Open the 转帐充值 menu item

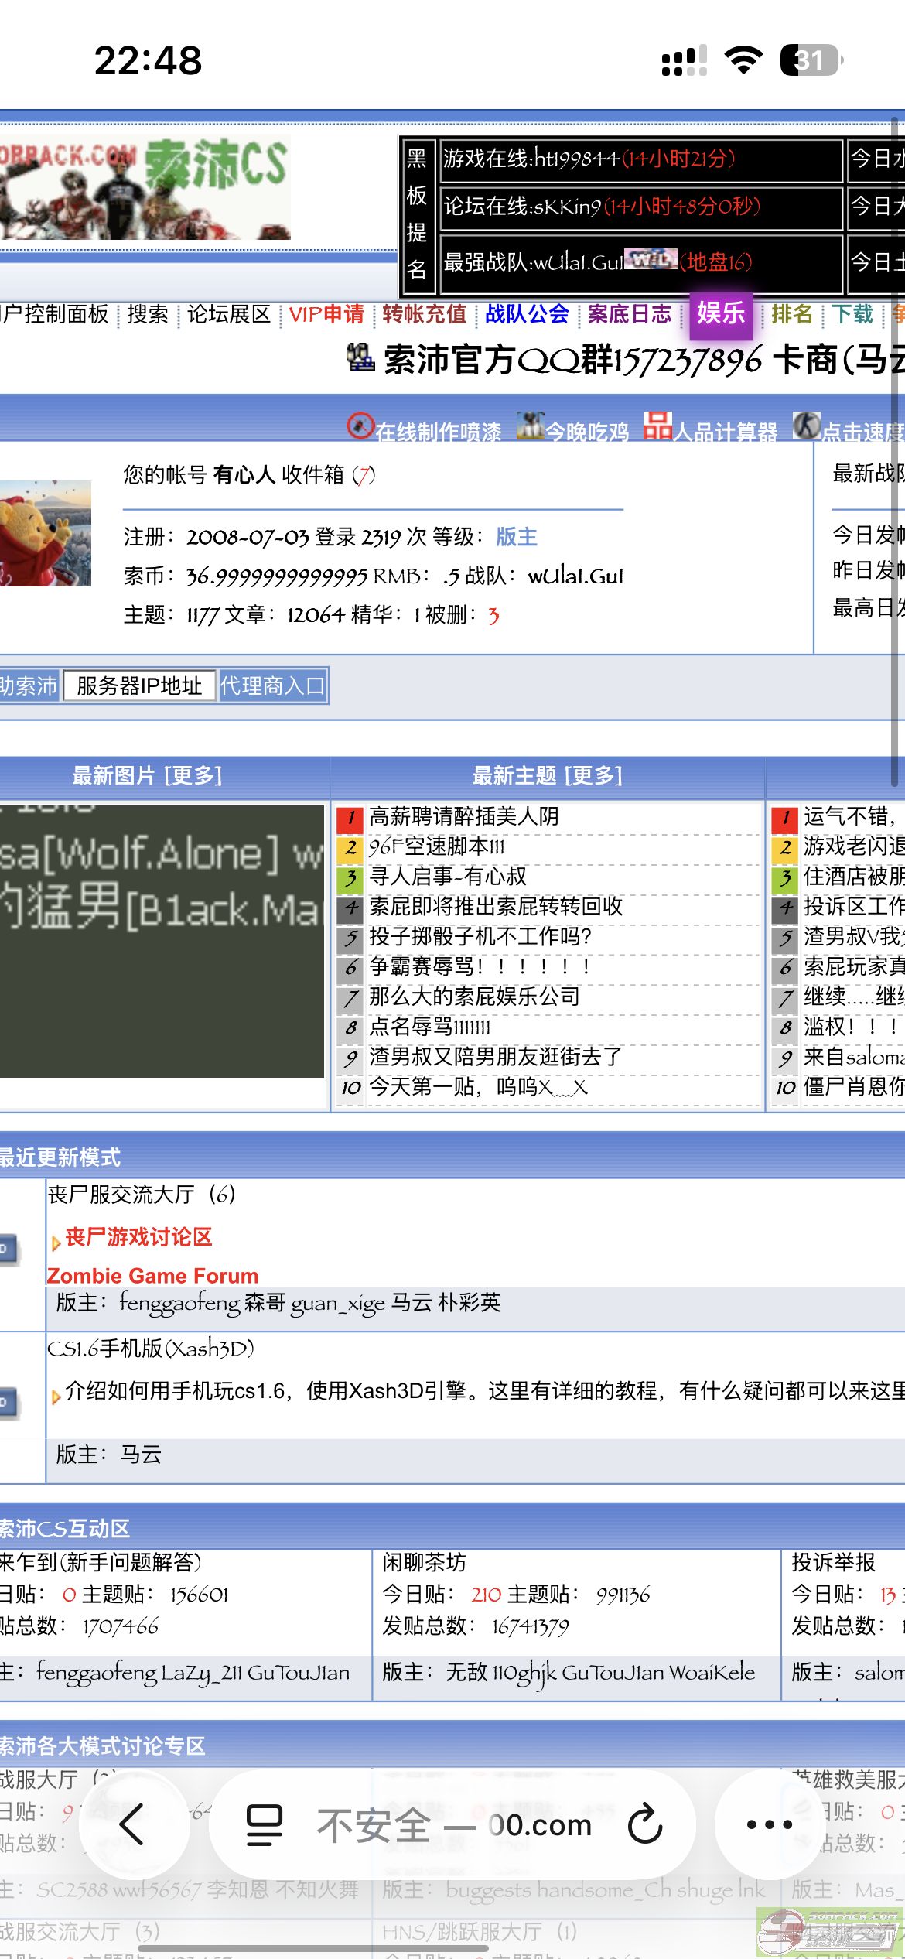[x=425, y=314]
